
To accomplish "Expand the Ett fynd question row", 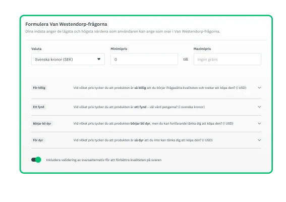I will point(259,107).
